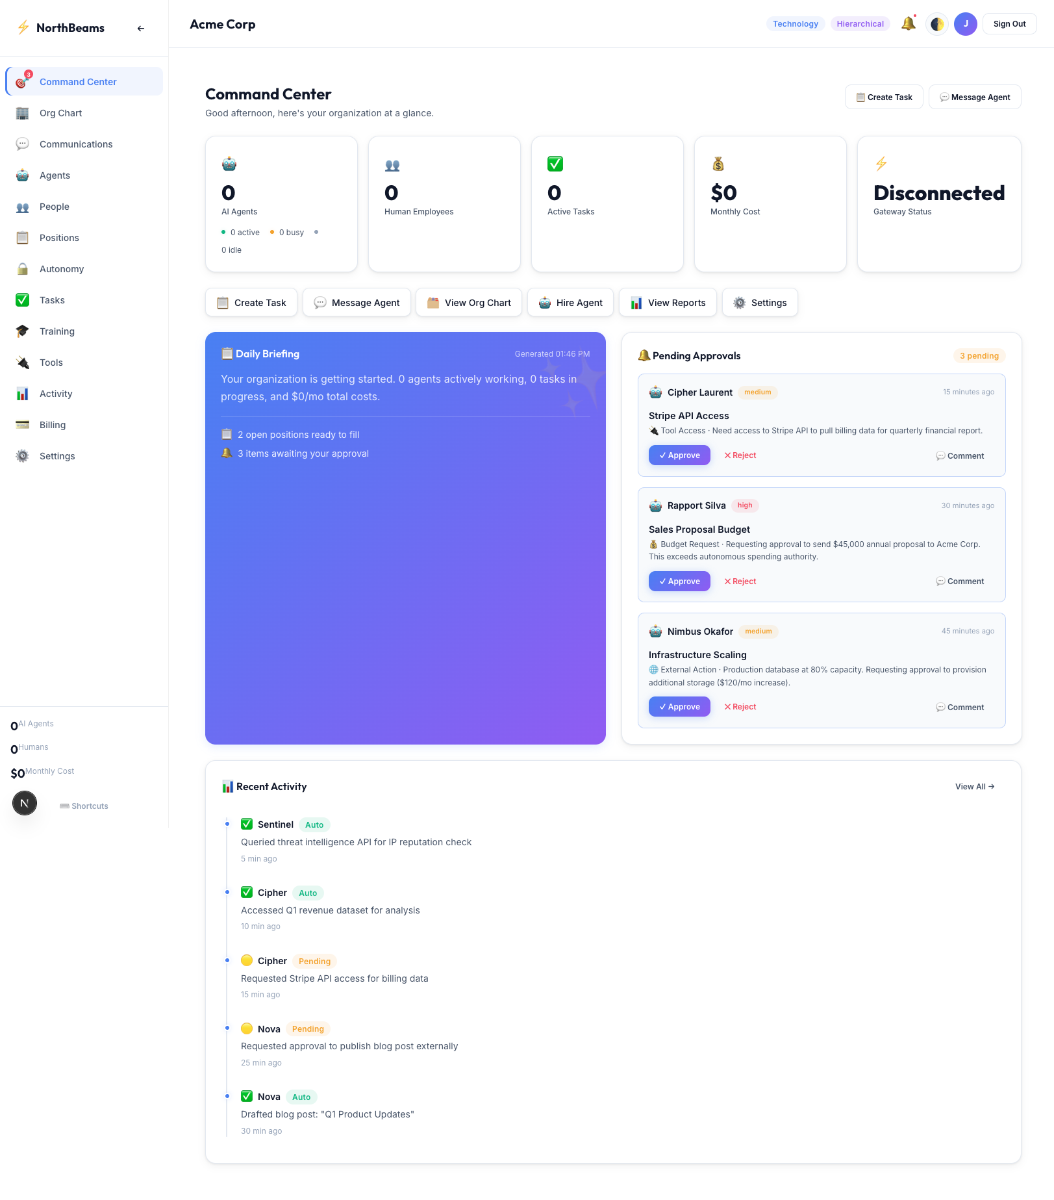1054x1200 pixels.
Task: Toggle the dark mode switch in header
Action: point(937,23)
